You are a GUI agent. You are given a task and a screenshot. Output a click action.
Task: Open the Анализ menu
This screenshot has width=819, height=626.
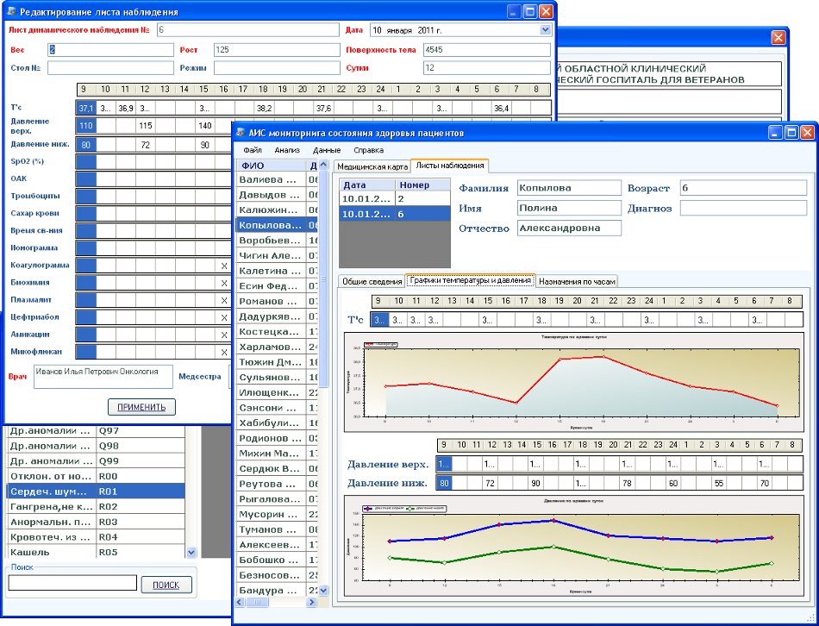(x=287, y=150)
